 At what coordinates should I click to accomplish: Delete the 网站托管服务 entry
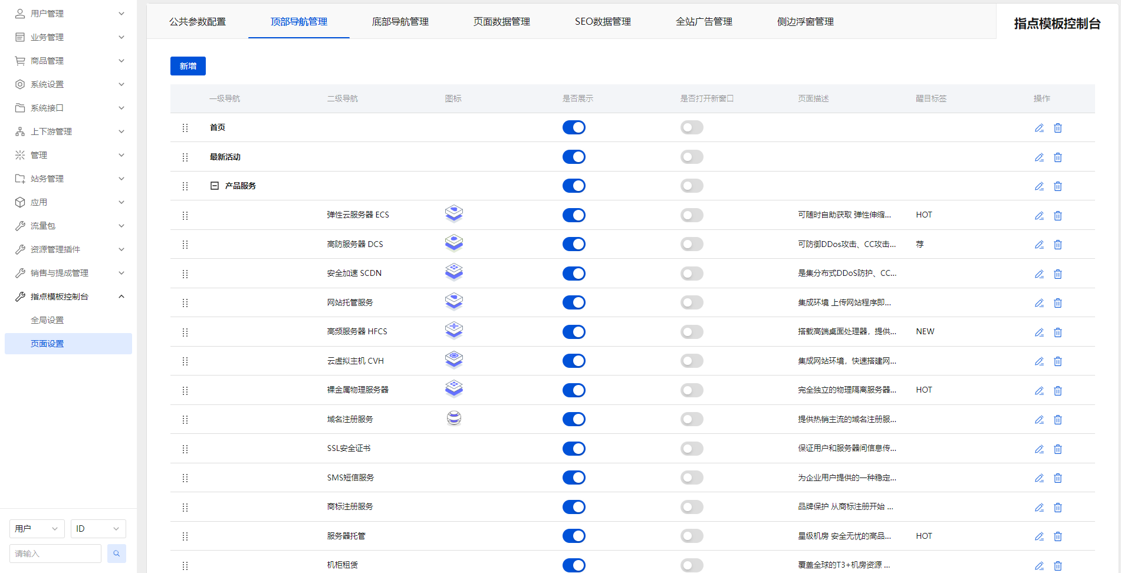[x=1058, y=303]
